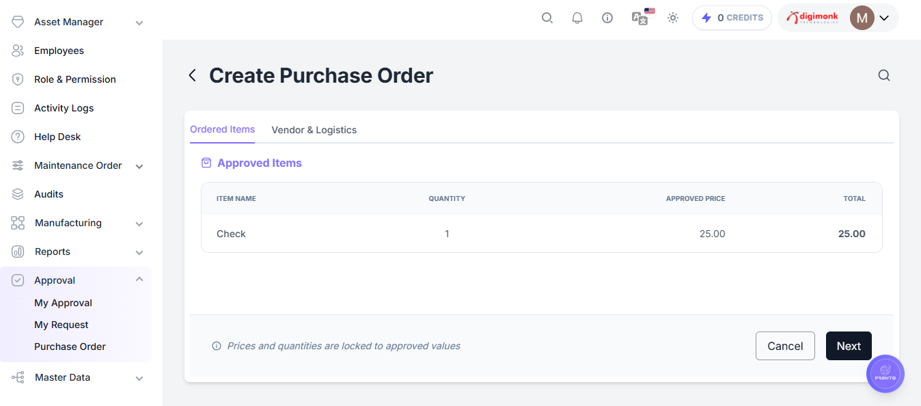Screen dimensions: 921x406
Task: Click the Employees sidebar icon
Action: click(x=18, y=51)
